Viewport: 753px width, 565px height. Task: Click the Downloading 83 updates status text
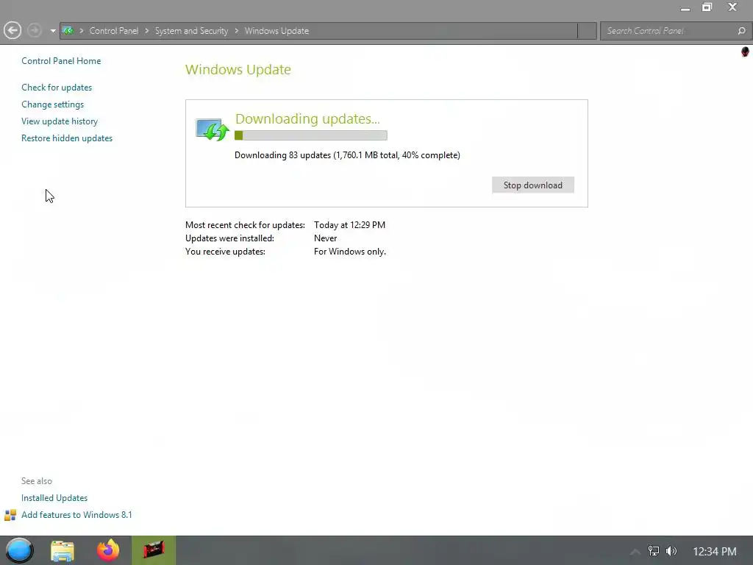click(x=347, y=155)
